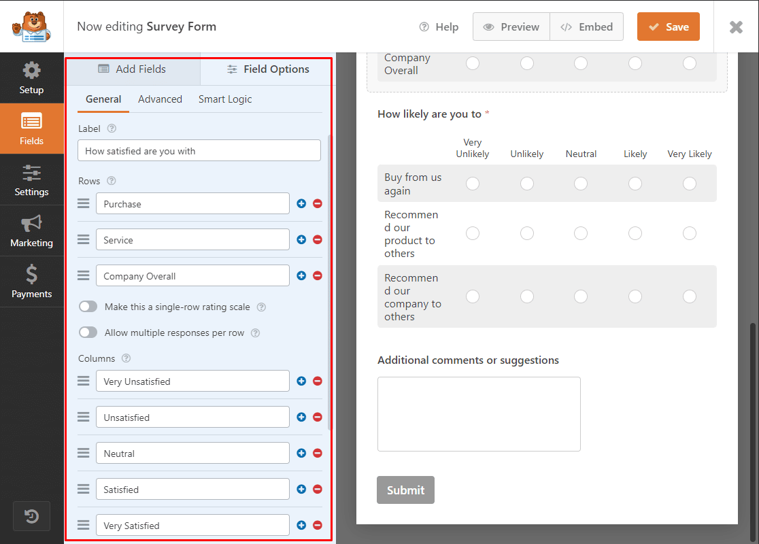Click the Rows help tooltip icon

pyautogui.click(x=112, y=180)
